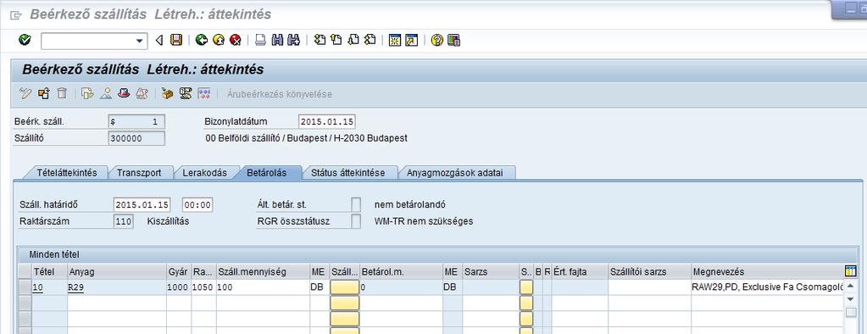This screenshot has width=867, height=334.
Task: Click the Sarzs column header
Action: (491, 271)
